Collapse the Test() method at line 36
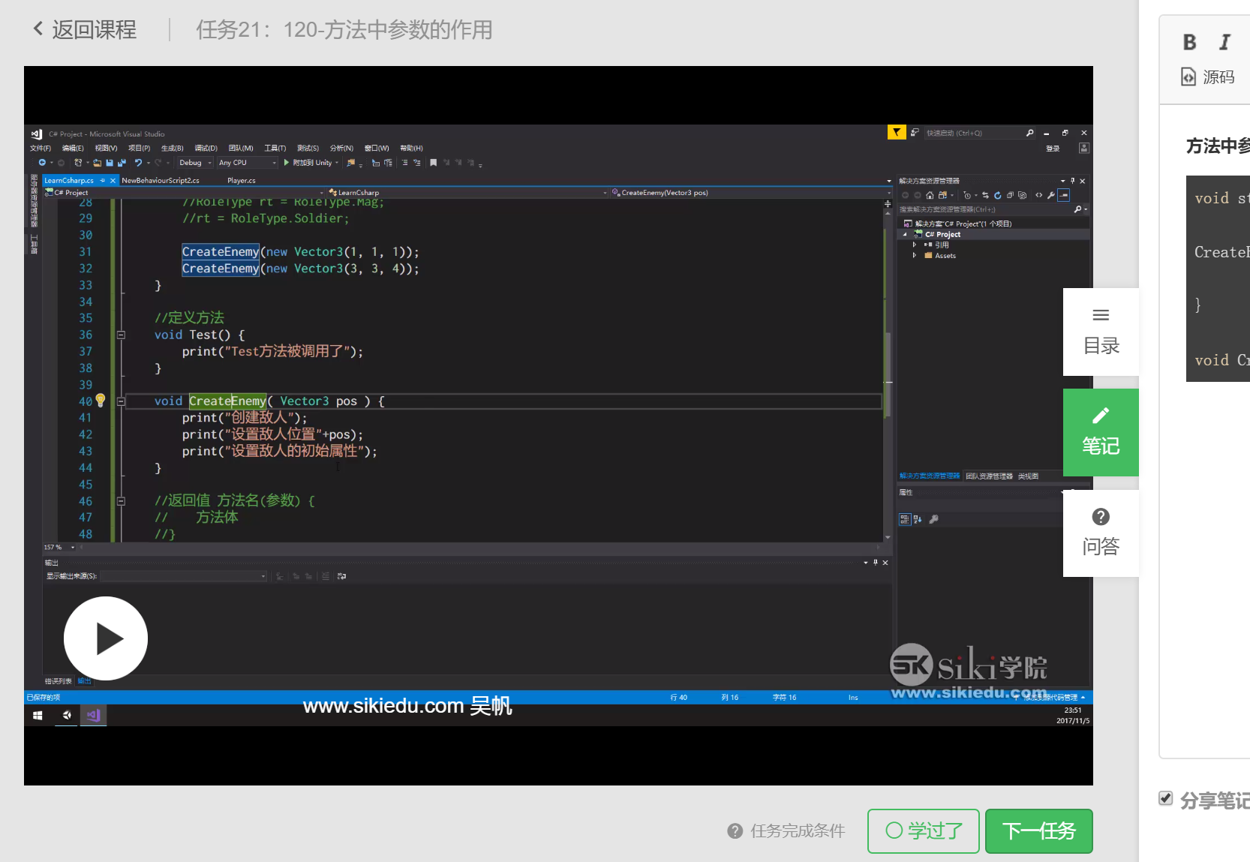The height and width of the screenshot is (862, 1250). pyautogui.click(x=121, y=335)
